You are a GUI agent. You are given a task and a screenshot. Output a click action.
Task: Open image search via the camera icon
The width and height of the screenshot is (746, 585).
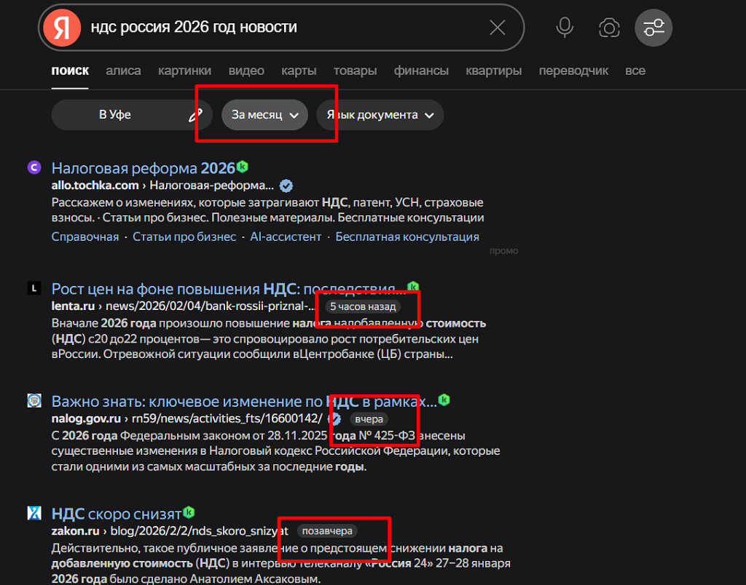[609, 27]
